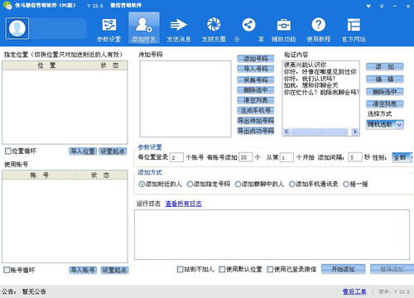Toggle 账号循环 checkbox
This screenshot has height=298, width=414.
click(7, 270)
